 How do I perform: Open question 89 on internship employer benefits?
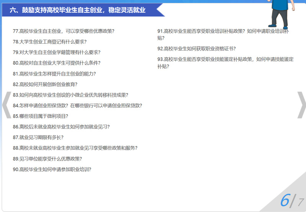click(x=47, y=159)
